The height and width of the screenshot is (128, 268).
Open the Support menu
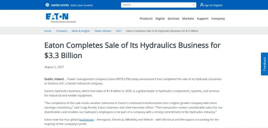(x=203, y=18)
